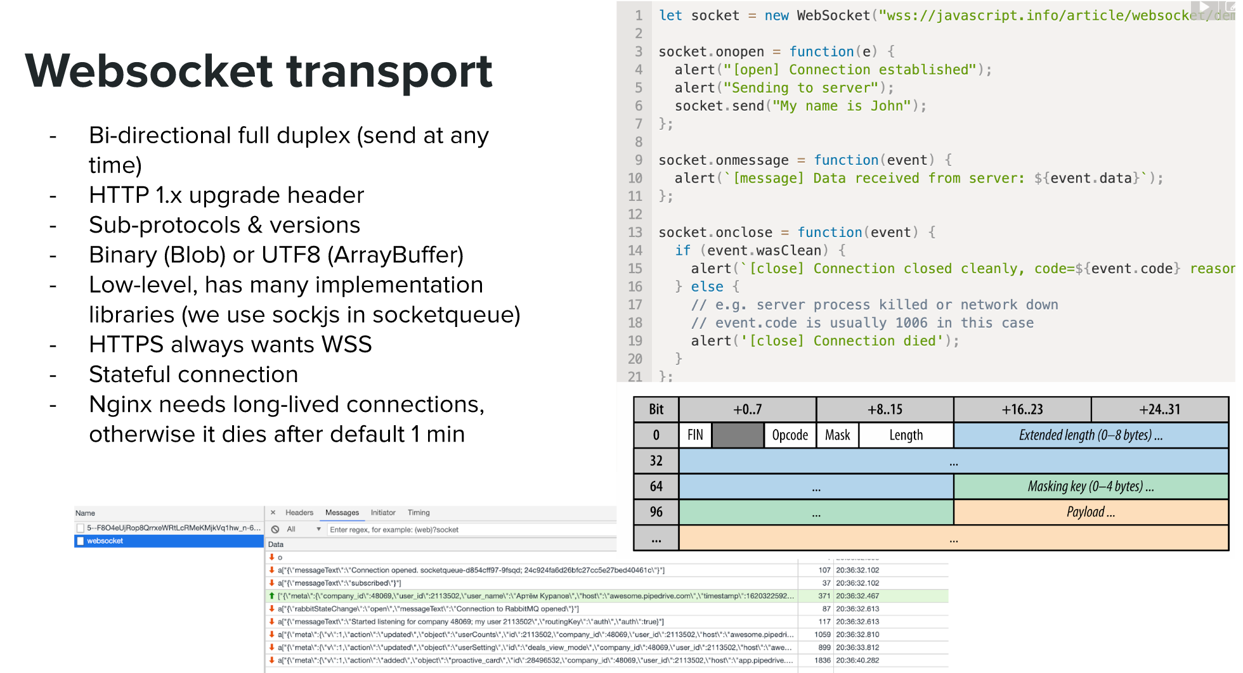Click the Payload cell in the diagram
This screenshot has width=1243, height=673.
1091,512
